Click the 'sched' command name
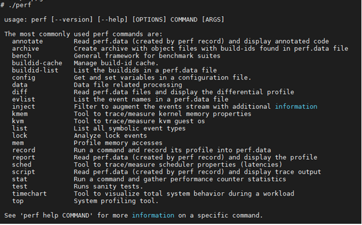Image resolution: width=362 pixels, height=225 pixels. point(22,165)
